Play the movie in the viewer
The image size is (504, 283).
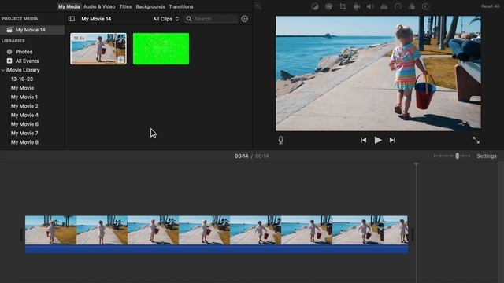[x=378, y=140]
